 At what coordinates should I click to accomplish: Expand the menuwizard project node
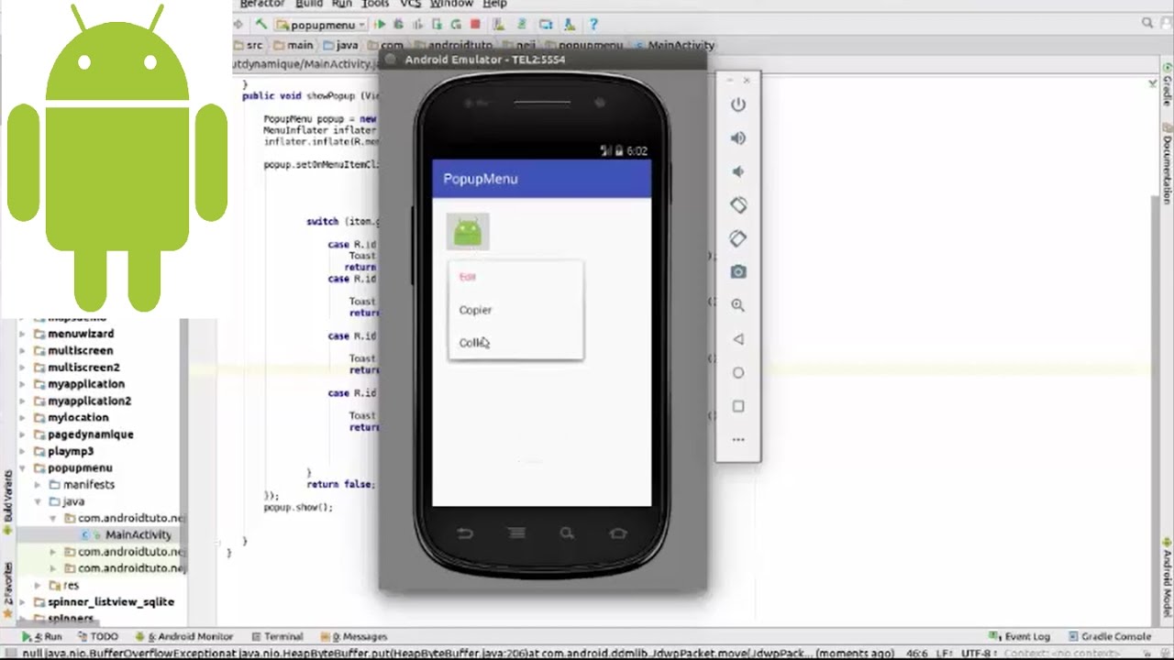pos(23,334)
